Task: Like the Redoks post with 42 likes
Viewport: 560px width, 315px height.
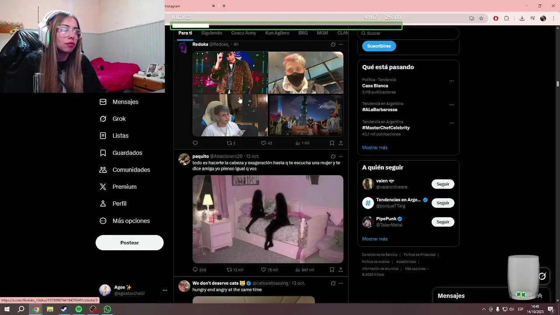Action: point(266,143)
